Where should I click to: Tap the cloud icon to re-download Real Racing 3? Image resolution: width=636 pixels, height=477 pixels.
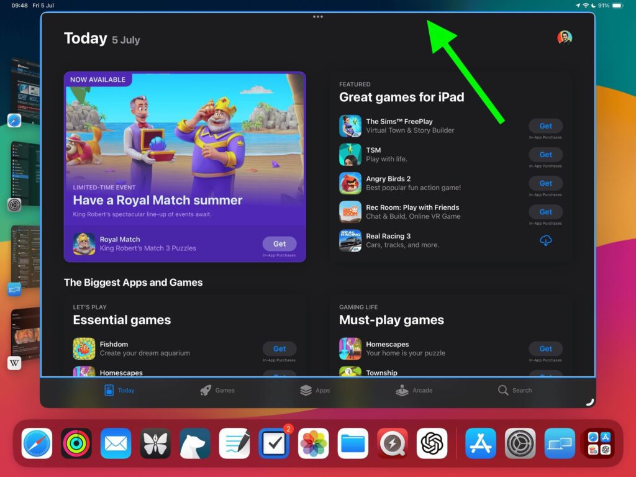tap(546, 241)
